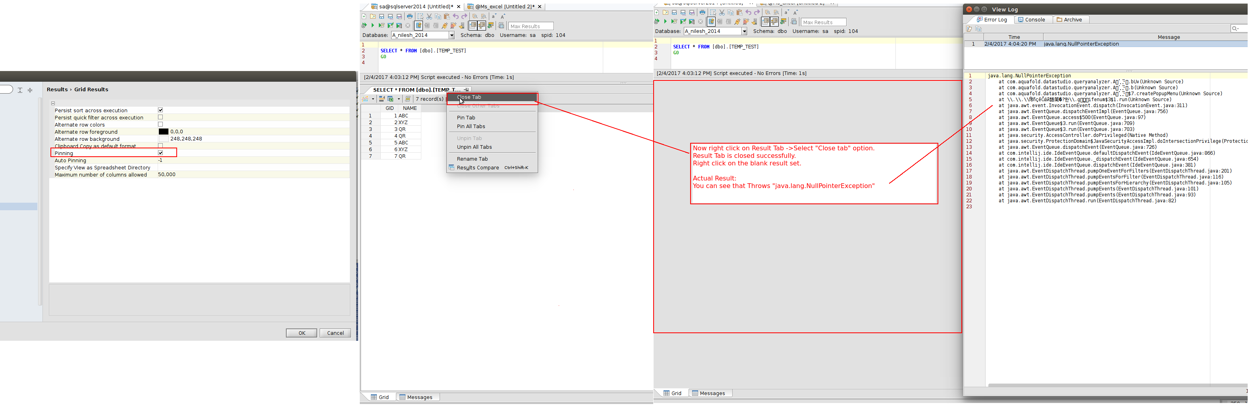This screenshot has width=1256, height=405.
Task: Expand chart icon dropdown arrow in results toolbar
Action: 373,99
